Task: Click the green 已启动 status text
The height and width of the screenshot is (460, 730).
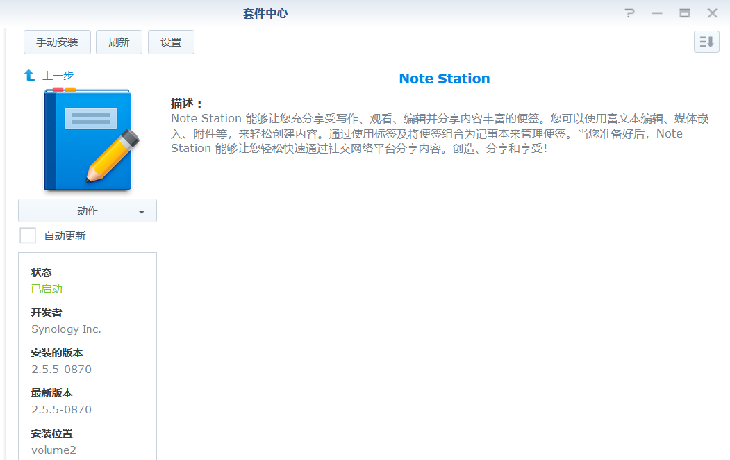Action: coord(47,289)
